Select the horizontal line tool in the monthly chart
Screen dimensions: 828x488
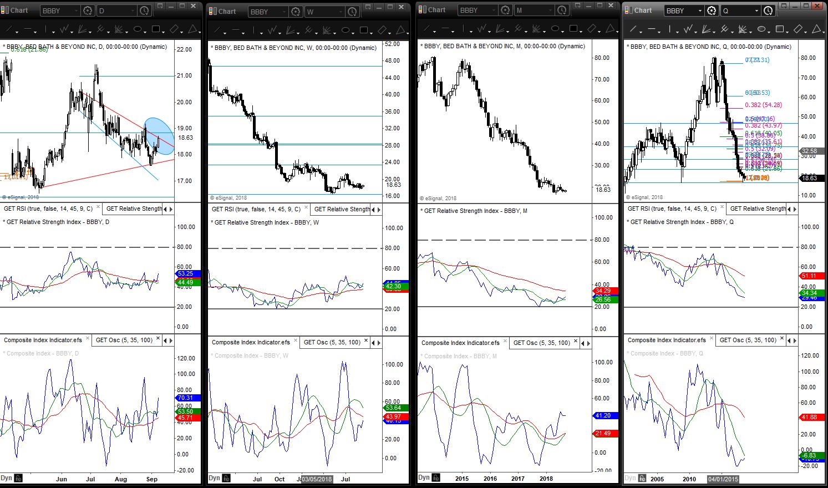coord(446,28)
